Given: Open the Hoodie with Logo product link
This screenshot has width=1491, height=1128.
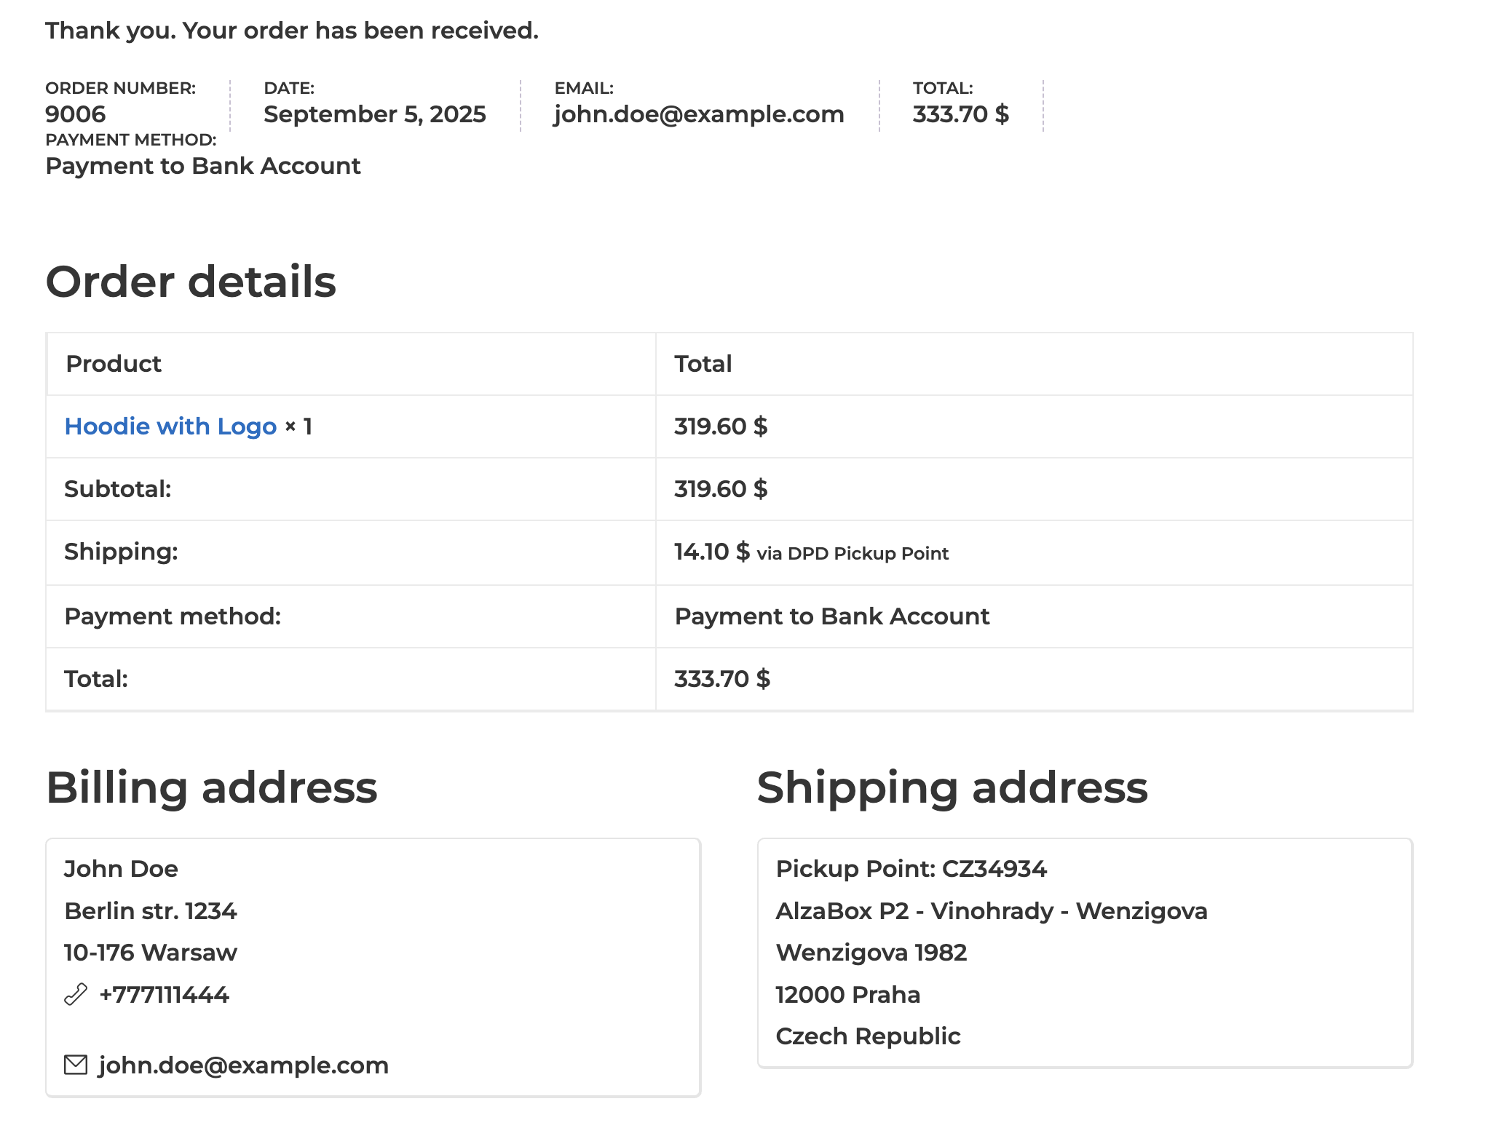Looking at the screenshot, I should click(170, 426).
